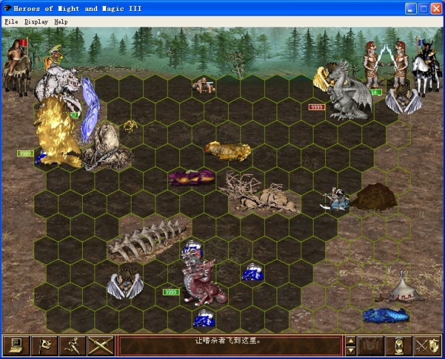Open the combat options computer icon
Screen dimensions: 445x359
click(16, 345)
